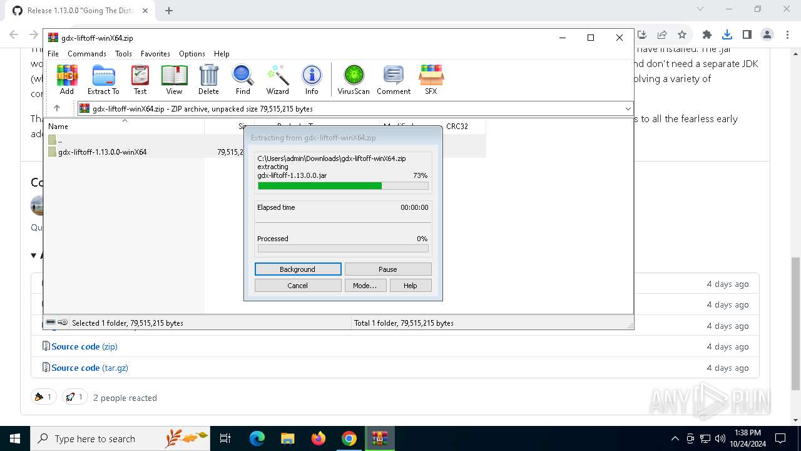Click the Mode... button
This screenshot has height=451, width=801.
[x=365, y=285]
